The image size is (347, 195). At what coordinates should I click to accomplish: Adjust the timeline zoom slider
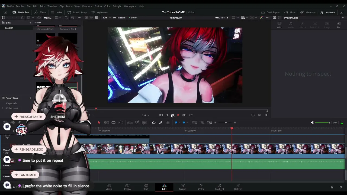226,123
